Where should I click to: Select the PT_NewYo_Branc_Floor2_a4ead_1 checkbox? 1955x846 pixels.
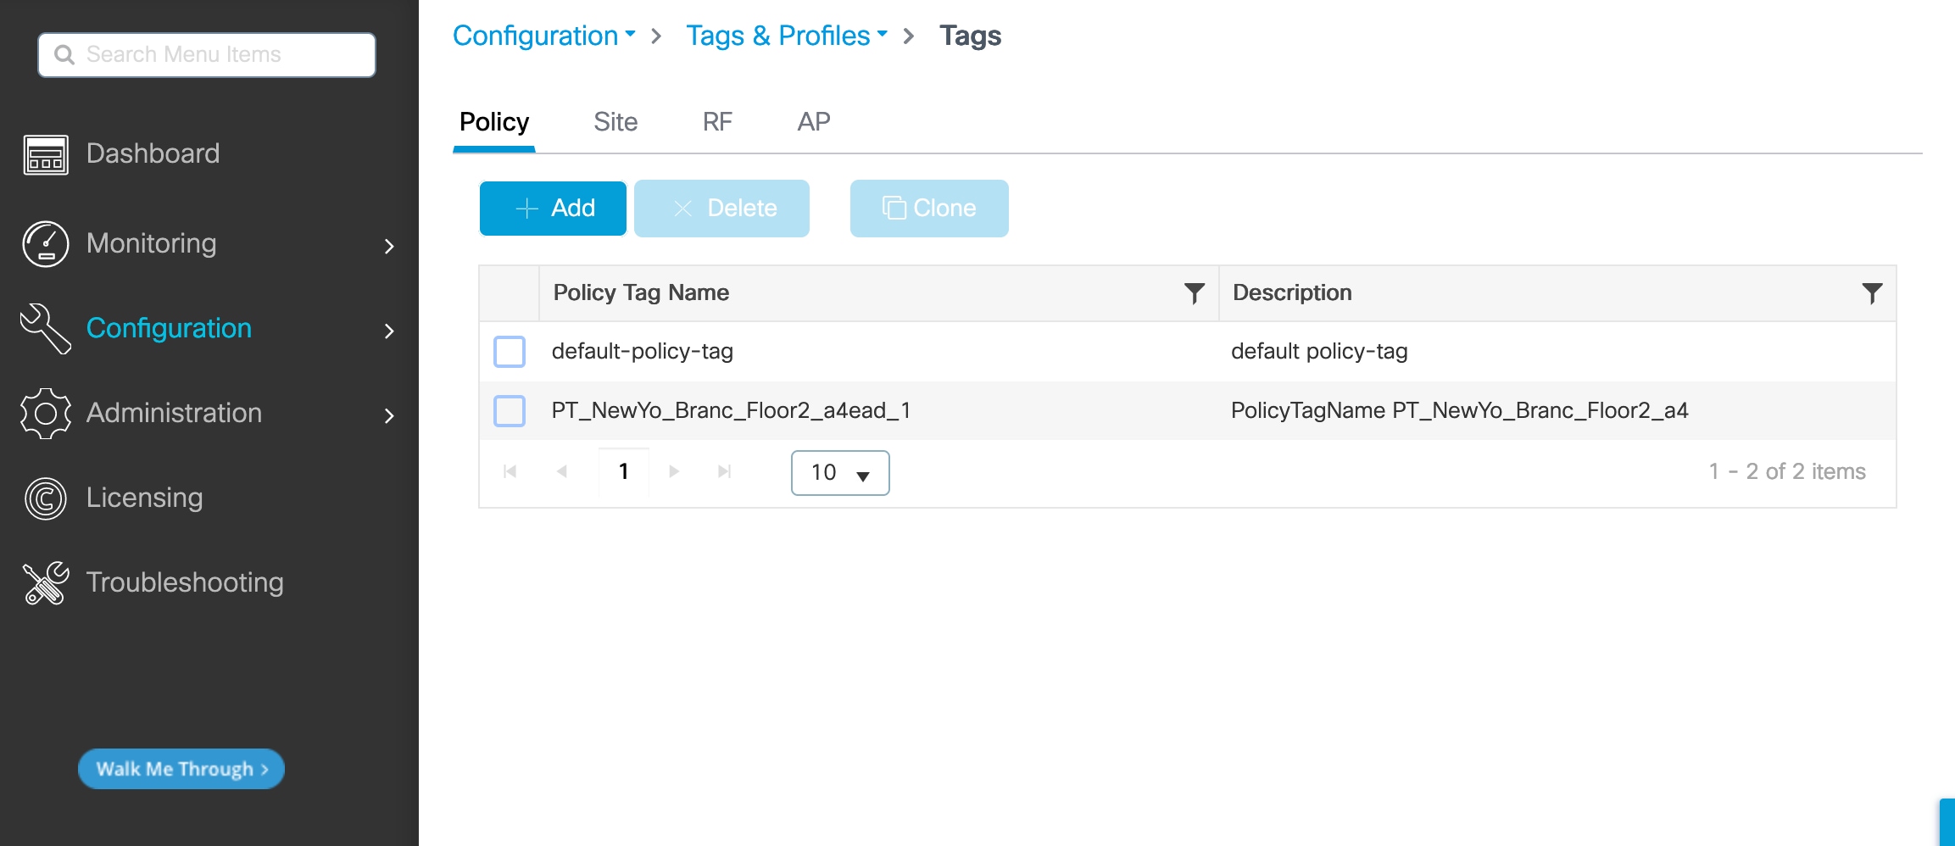(510, 411)
